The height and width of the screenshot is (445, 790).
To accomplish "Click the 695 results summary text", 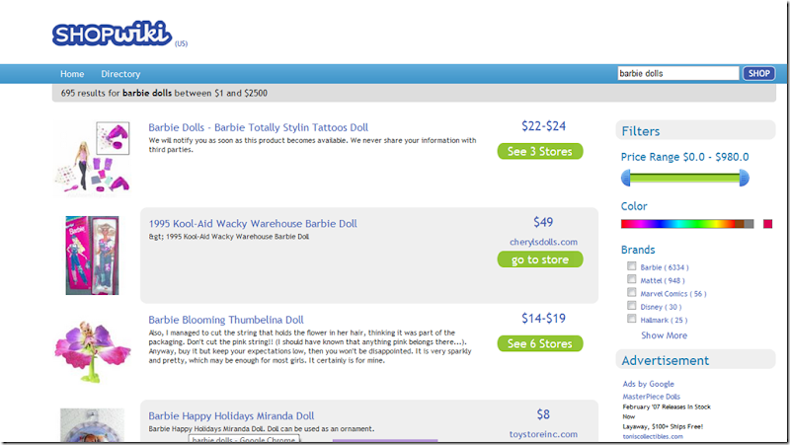I will (164, 93).
